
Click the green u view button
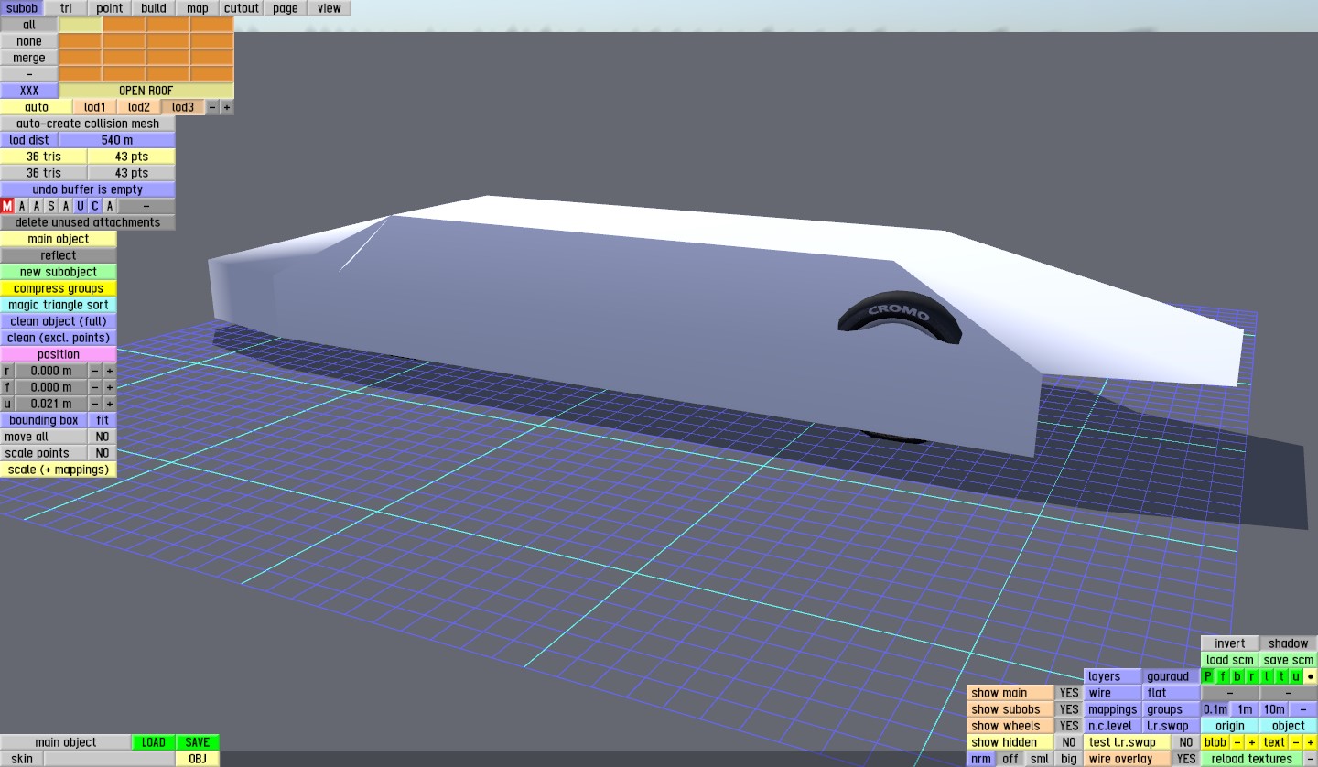click(1295, 676)
